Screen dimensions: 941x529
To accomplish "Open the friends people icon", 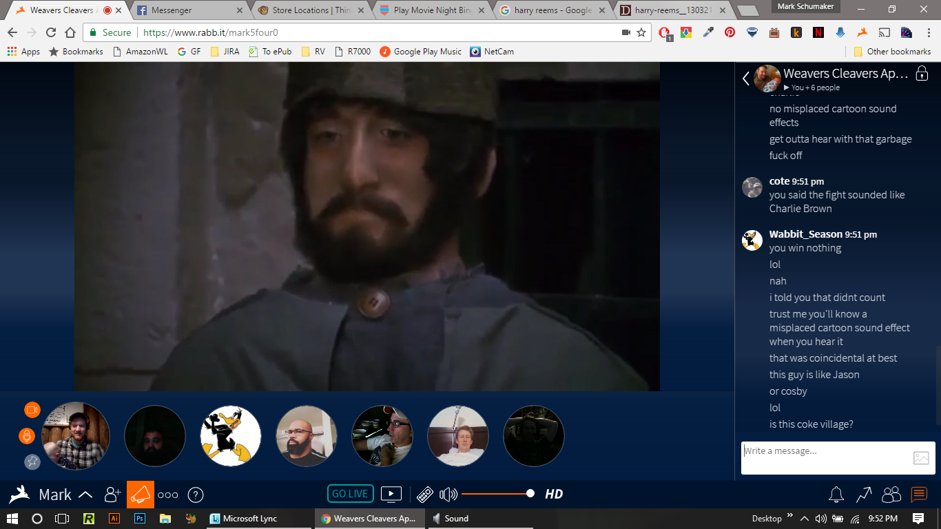I will (x=891, y=494).
